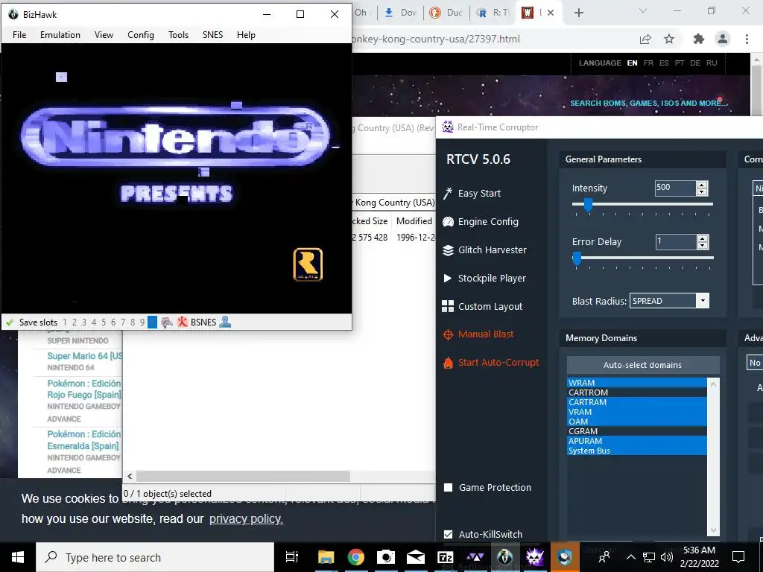Click the Intensity value field

(x=675, y=188)
